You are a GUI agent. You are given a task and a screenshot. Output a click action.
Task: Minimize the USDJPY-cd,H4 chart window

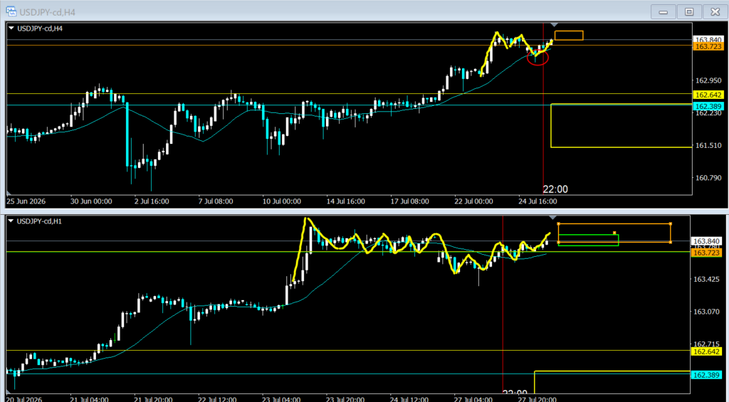[664, 11]
